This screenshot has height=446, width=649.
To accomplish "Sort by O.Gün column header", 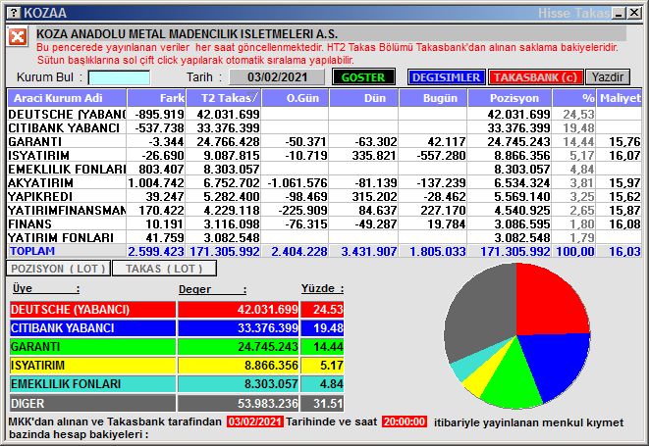I will [296, 98].
